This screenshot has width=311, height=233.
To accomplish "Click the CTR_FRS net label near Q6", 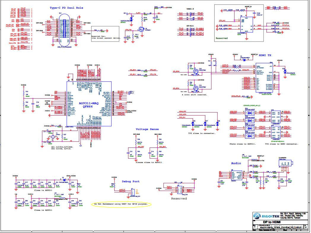I will click(128, 30).
